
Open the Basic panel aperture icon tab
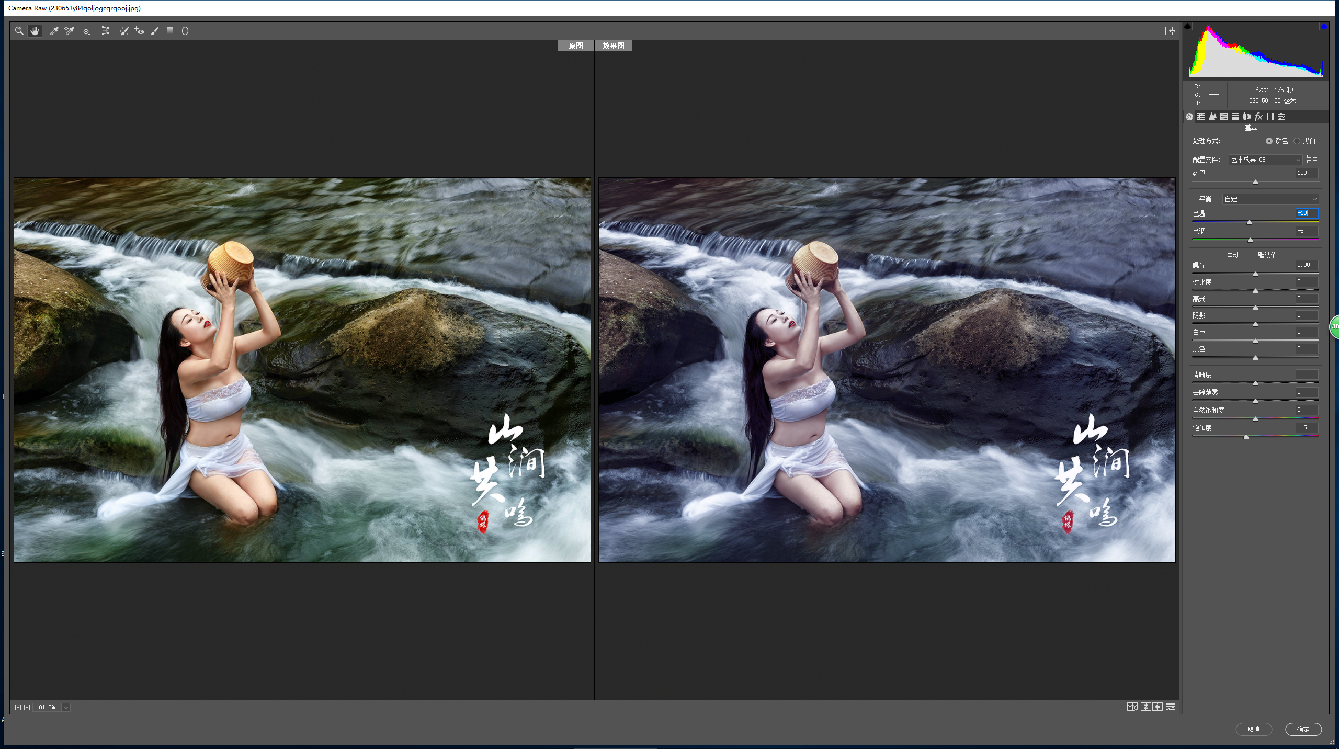[x=1189, y=117]
